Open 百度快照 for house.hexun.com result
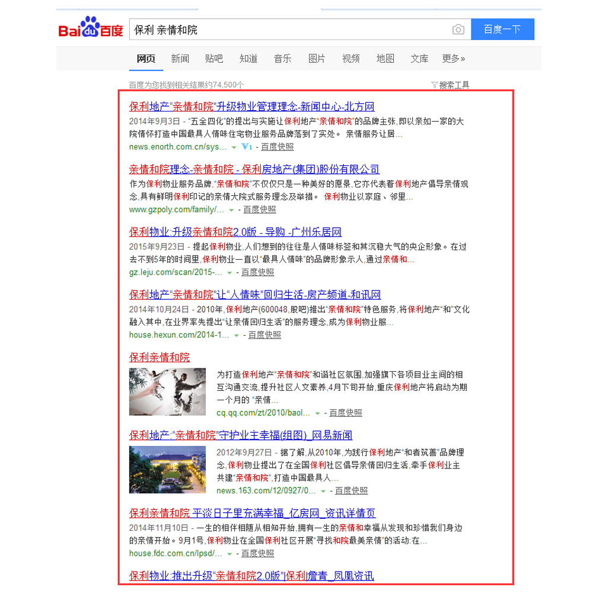593x593 pixels. (264, 335)
